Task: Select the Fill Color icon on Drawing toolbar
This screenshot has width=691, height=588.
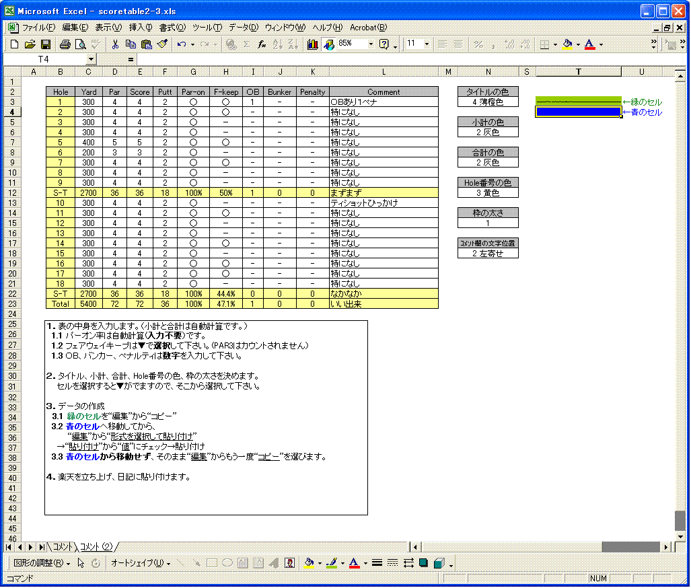Action: click(307, 562)
